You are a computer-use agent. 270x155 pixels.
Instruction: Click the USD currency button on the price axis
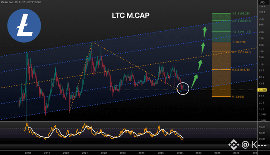(x=262, y=2)
